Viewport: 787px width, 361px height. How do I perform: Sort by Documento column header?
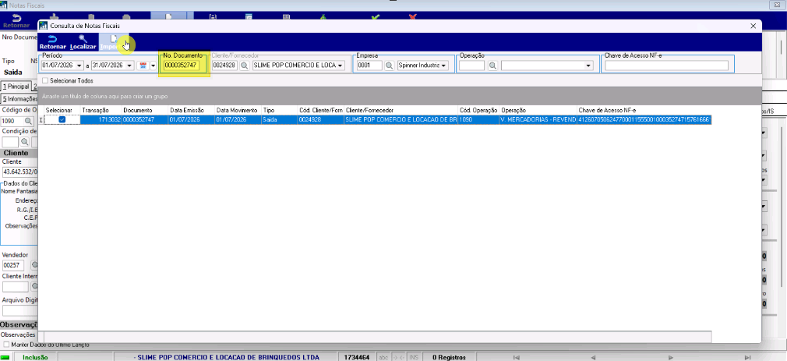tap(145, 110)
